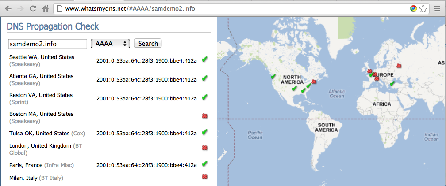This screenshot has width=446, height=186.
Task: Click the 'Tulsa OK, United States' location text
Action: click(x=39, y=133)
